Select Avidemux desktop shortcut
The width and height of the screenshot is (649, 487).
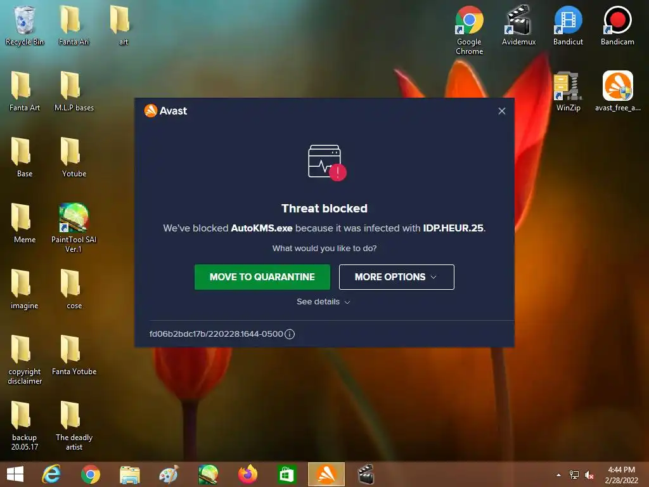coord(518,25)
